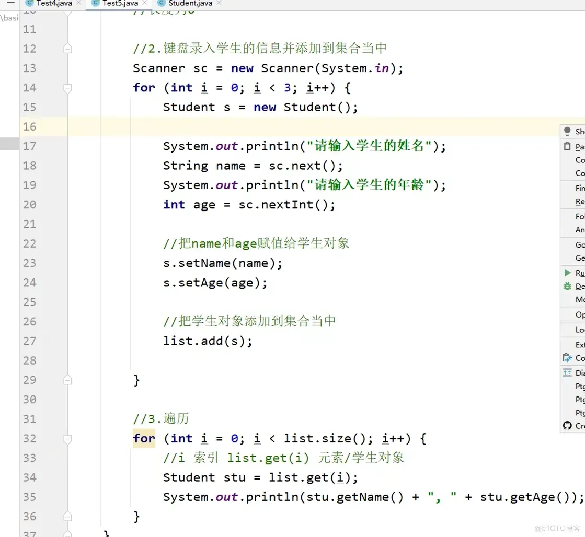Collapse the for loop at line 14
The image size is (585, 537).
click(x=67, y=88)
